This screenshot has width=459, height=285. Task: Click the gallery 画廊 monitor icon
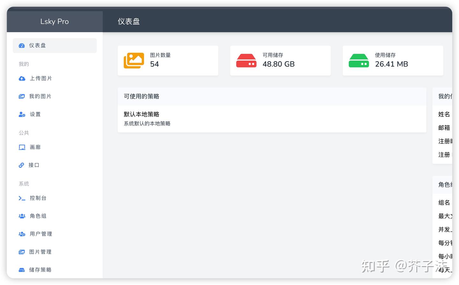[x=22, y=147]
